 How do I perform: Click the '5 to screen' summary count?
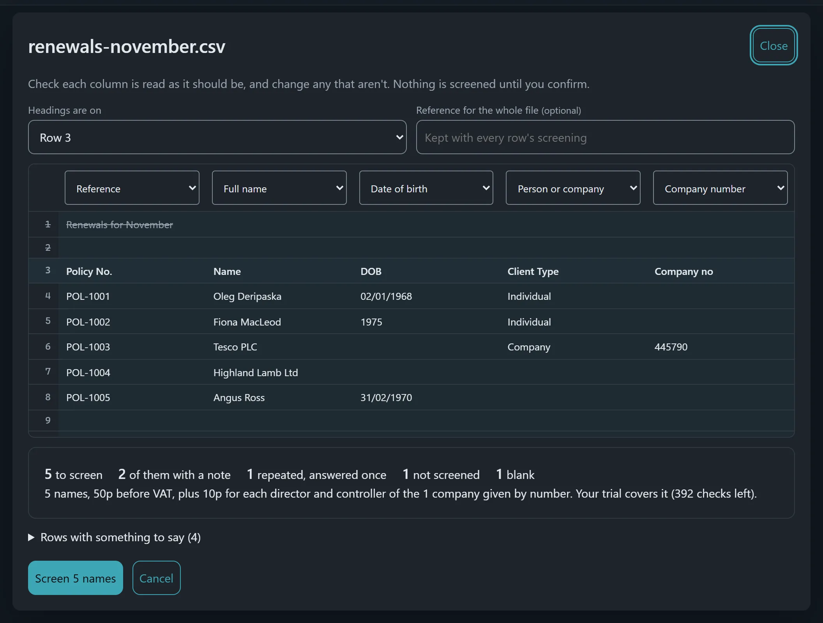point(73,474)
